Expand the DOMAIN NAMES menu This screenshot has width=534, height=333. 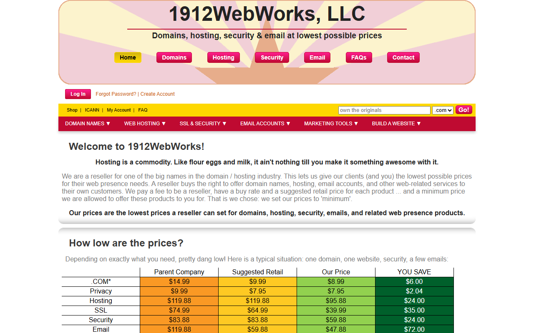(x=88, y=124)
